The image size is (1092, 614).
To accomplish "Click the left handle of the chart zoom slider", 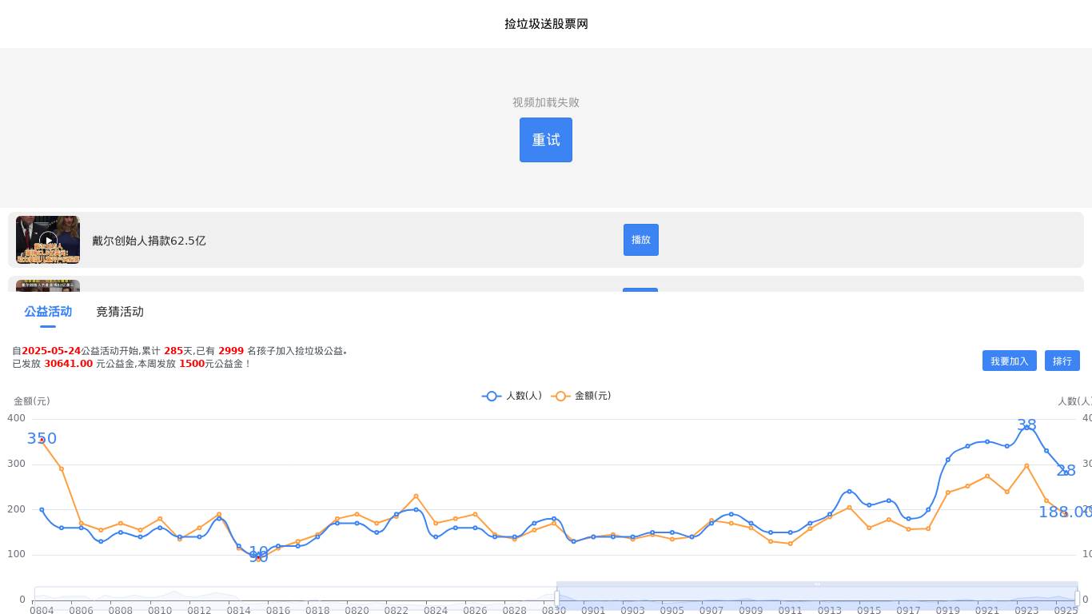I will (x=556, y=597).
